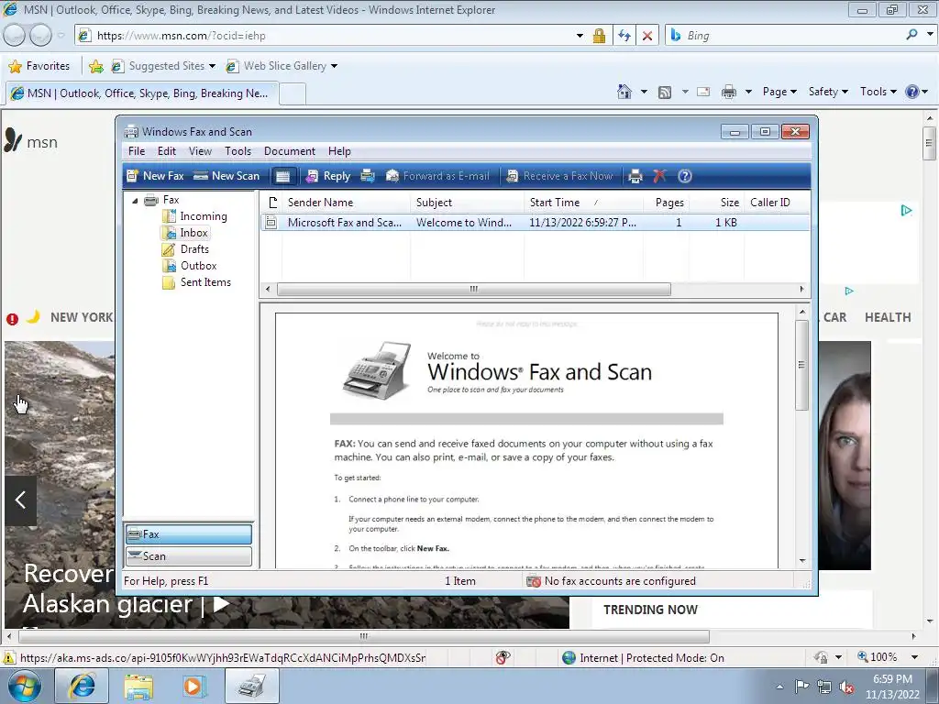Click the attachment icon column header
This screenshot has width=939, height=704.
[272, 203]
